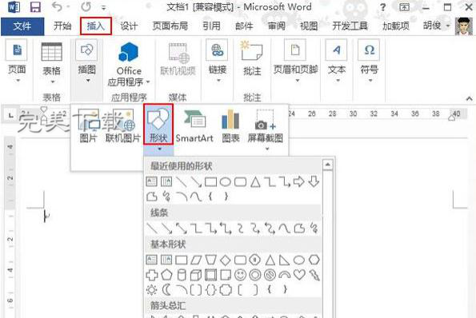The height and width of the screenshot is (318, 476).
Task: Open the 符号 dropdown
Action: point(369,61)
